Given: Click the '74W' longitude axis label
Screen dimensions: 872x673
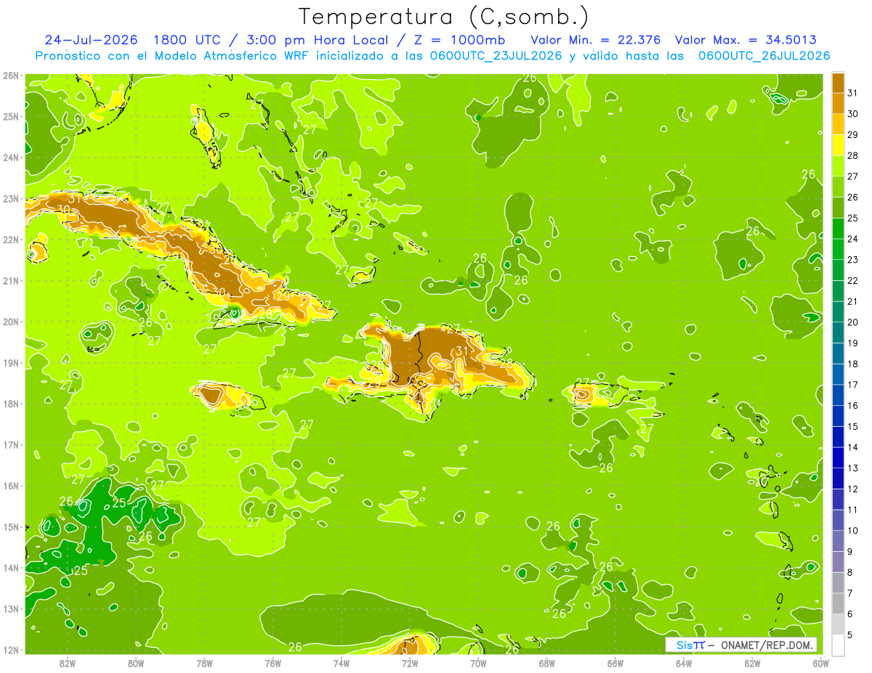Looking at the screenshot, I should point(341,664).
